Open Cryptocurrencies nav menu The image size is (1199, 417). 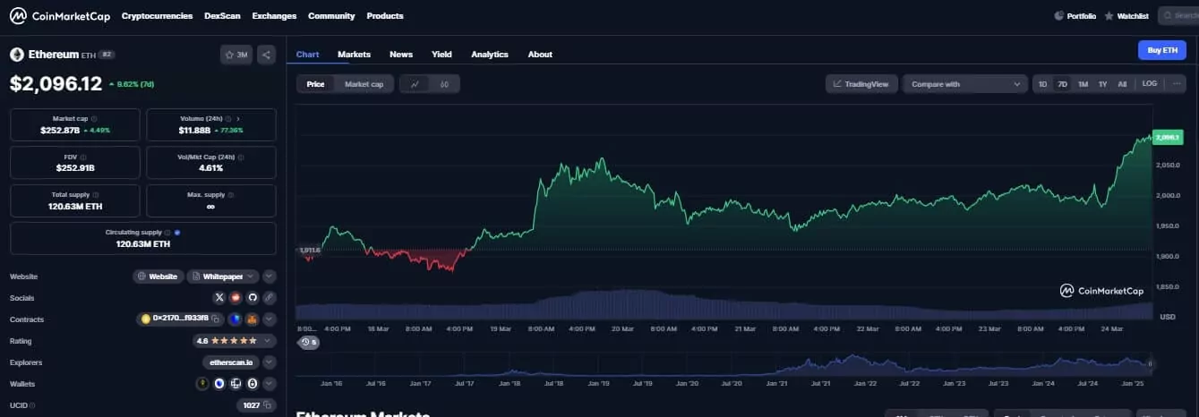point(157,16)
